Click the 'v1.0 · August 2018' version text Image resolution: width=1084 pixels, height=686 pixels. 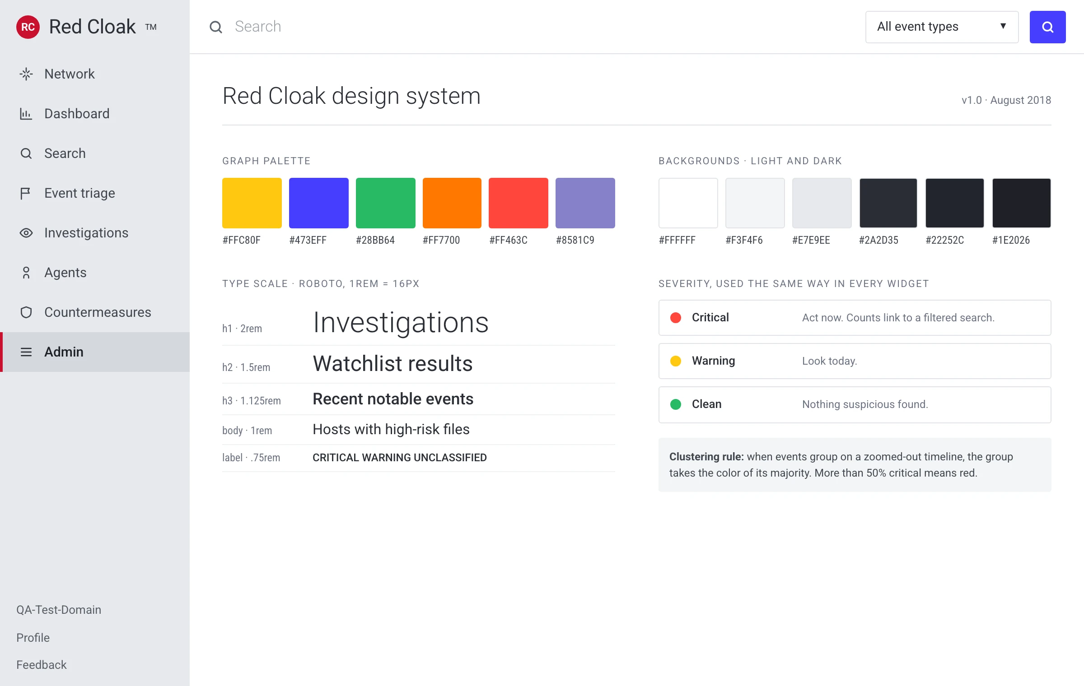[1006, 100]
